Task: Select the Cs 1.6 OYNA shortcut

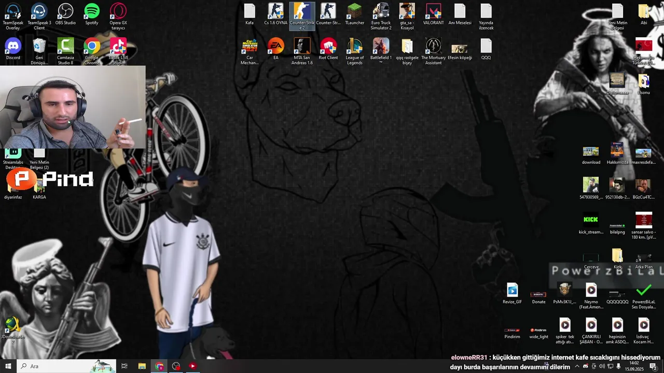Action: click(275, 15)
